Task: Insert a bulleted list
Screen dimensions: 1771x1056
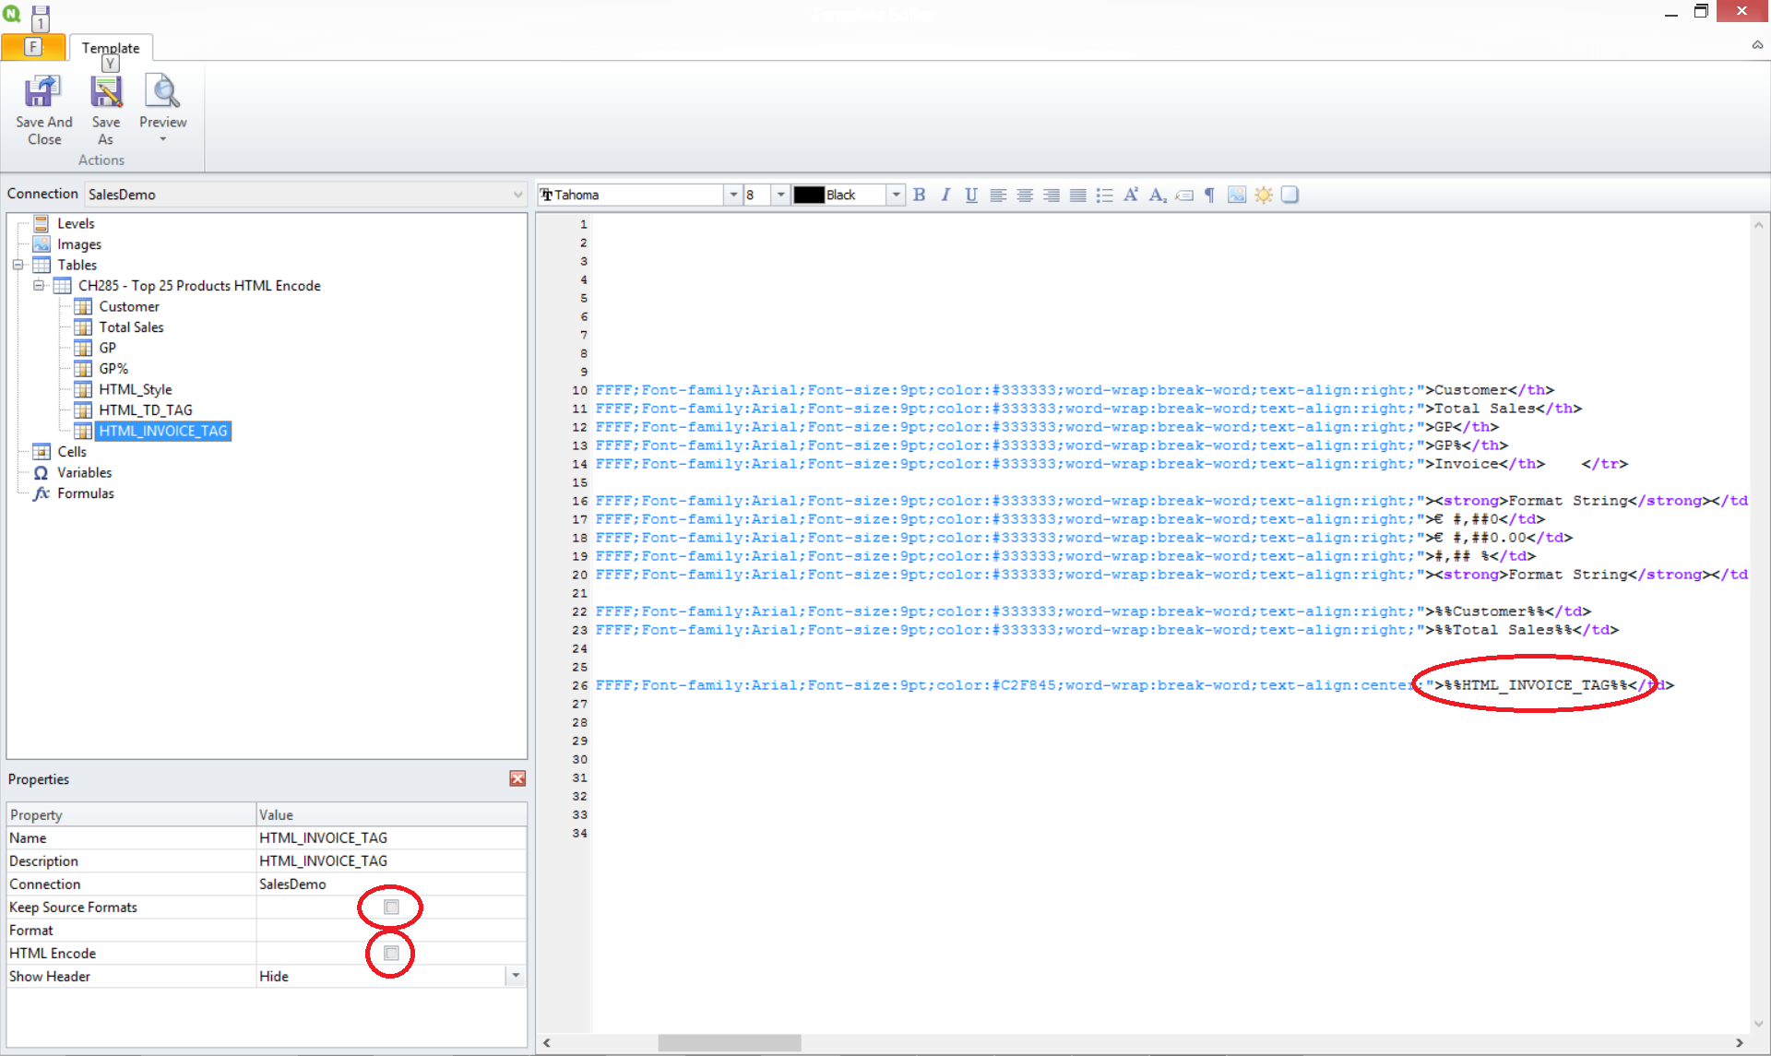Action: (x=1104, y=195)
